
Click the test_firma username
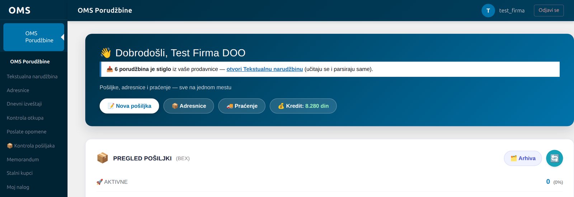(512, 11)
